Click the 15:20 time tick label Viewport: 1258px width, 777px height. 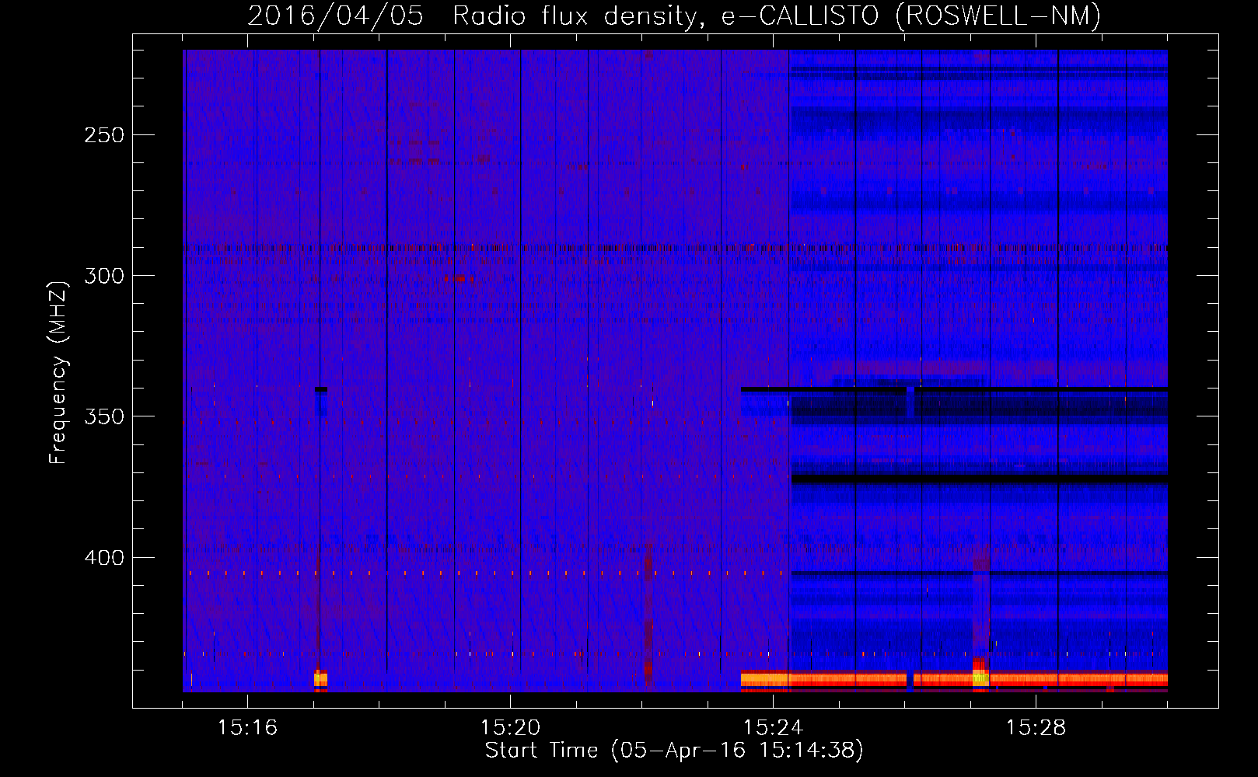[510, 727]
